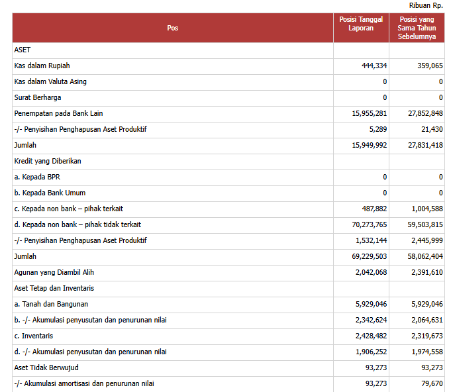
Task: Select 'Posisi yang Sama Tahun Sebelumnya' header
Action: [417, 28]
